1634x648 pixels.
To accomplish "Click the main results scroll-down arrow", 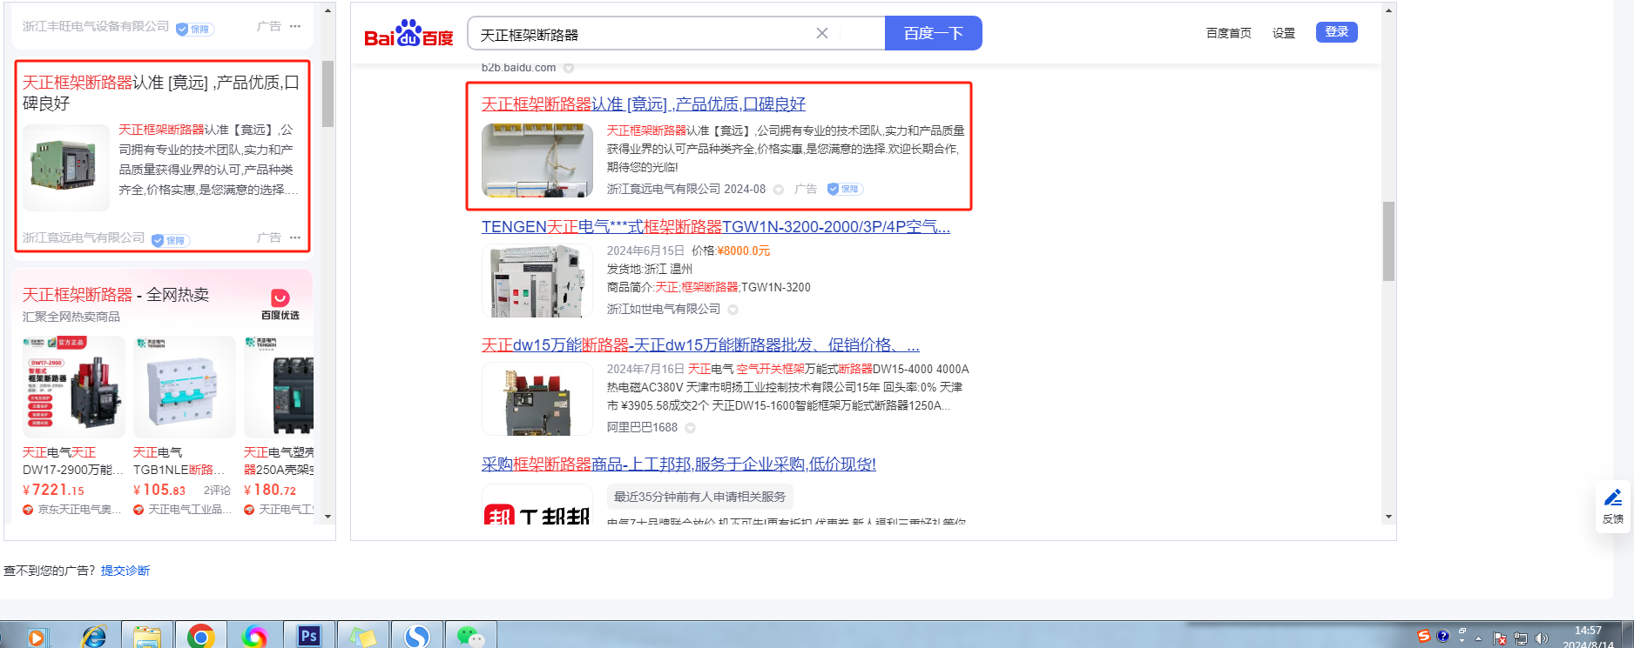I will [x=1388, y=517].
